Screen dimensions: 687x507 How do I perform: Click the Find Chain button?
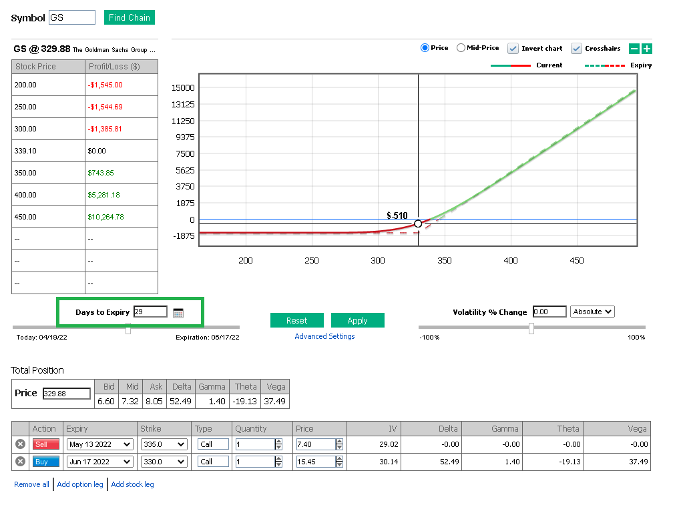point(130,17)
